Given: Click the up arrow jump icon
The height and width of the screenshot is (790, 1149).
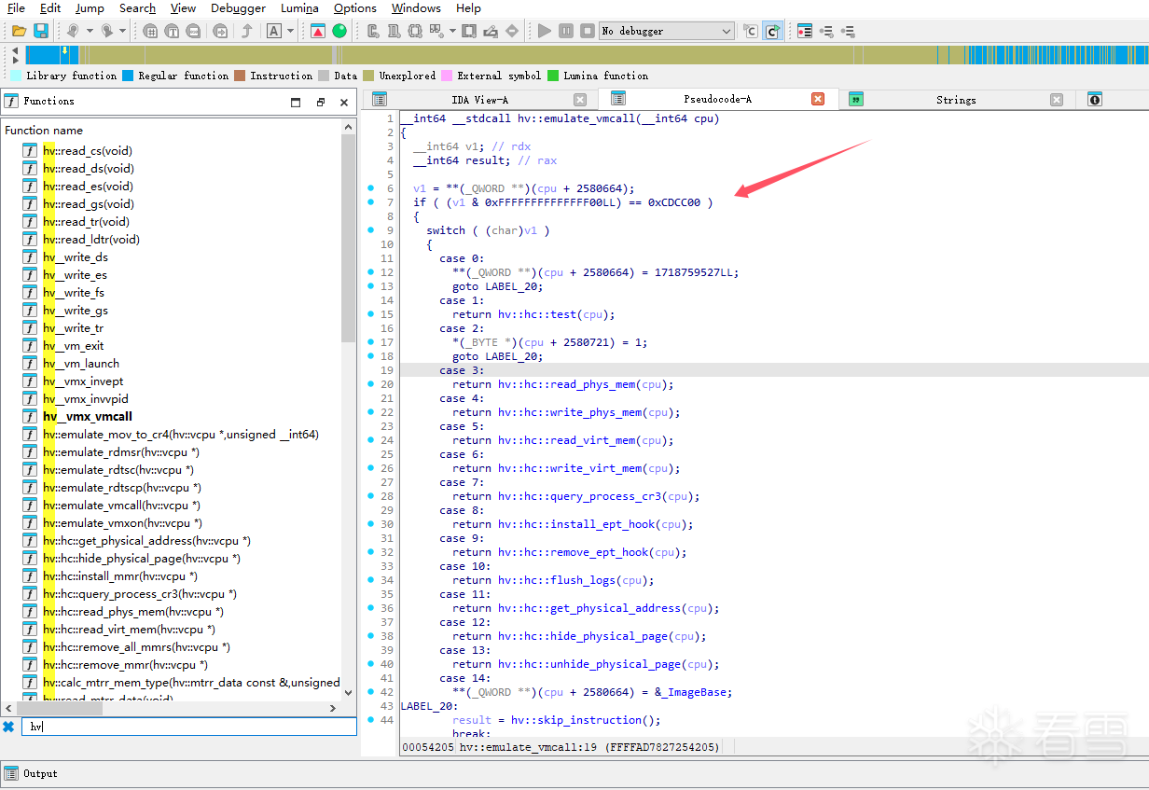Looking at the screenshot, I should point(247,31).
